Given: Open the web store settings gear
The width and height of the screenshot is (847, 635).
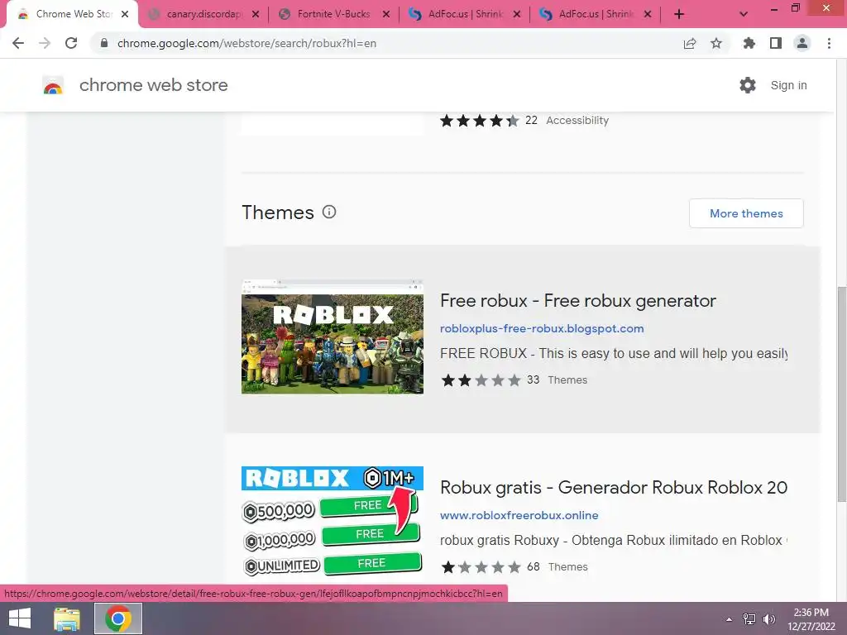Looking at the screenshot, I should coord(748,85).
